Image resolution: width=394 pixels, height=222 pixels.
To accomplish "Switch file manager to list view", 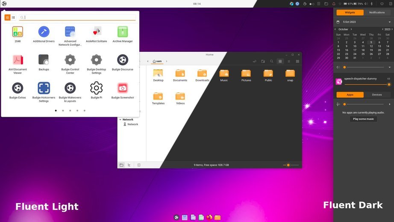I will coord(289,61).
